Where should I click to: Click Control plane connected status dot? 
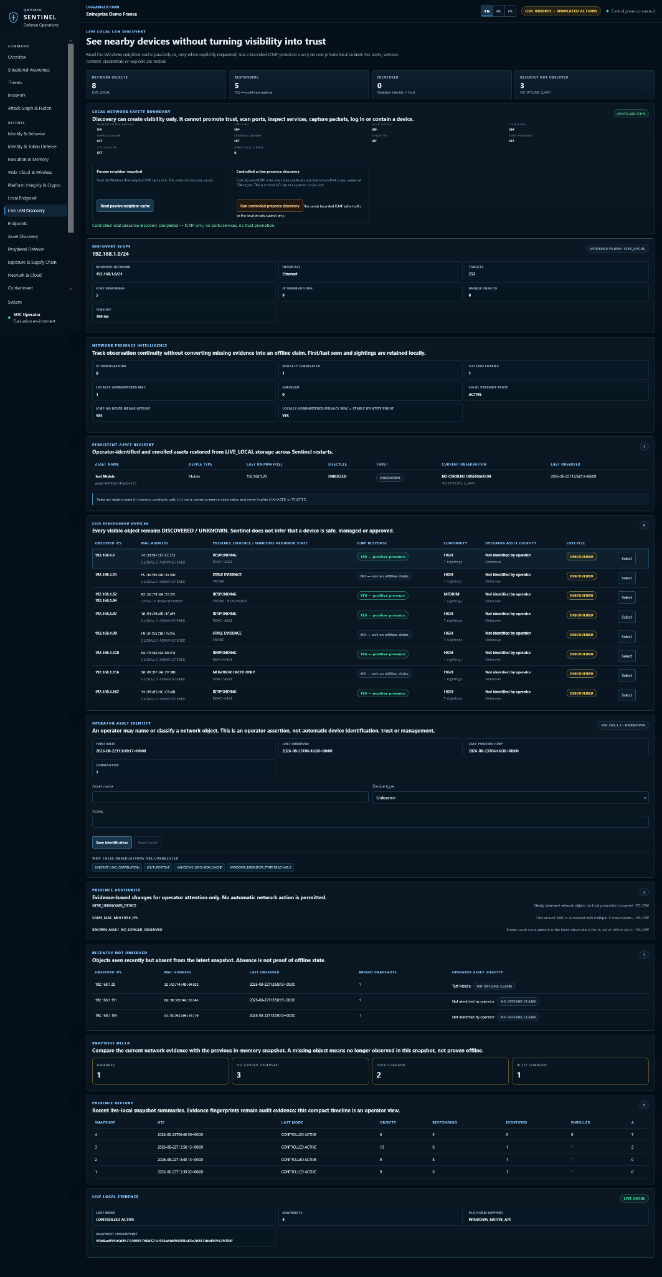tap(607, 11)
